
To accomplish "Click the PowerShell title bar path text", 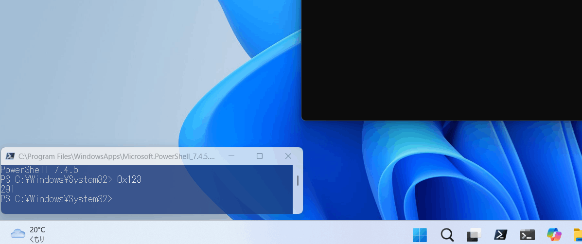I will (117, 157).
